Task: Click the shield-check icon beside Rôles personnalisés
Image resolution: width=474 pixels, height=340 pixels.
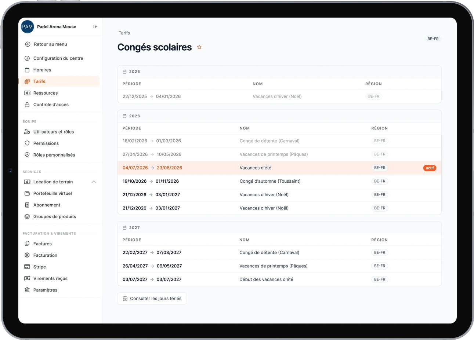Action: coord(27,155)
